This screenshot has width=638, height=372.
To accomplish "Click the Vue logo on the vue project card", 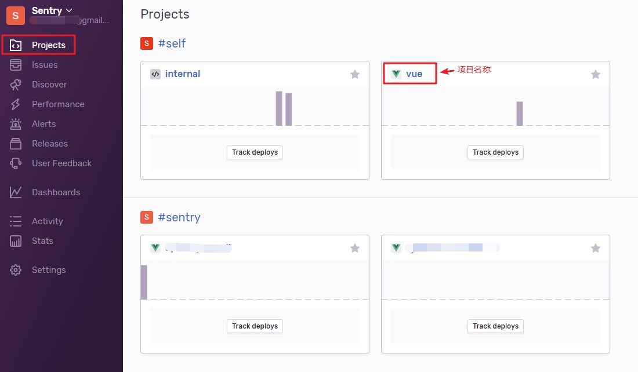I will (x=396, y=73).
